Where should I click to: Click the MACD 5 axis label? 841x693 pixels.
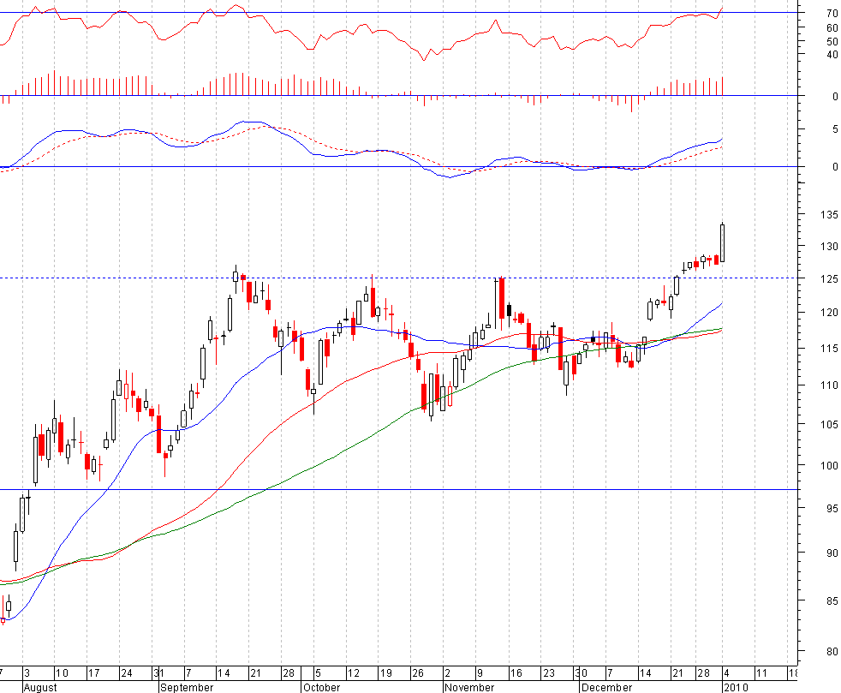[x=835, y=129]
